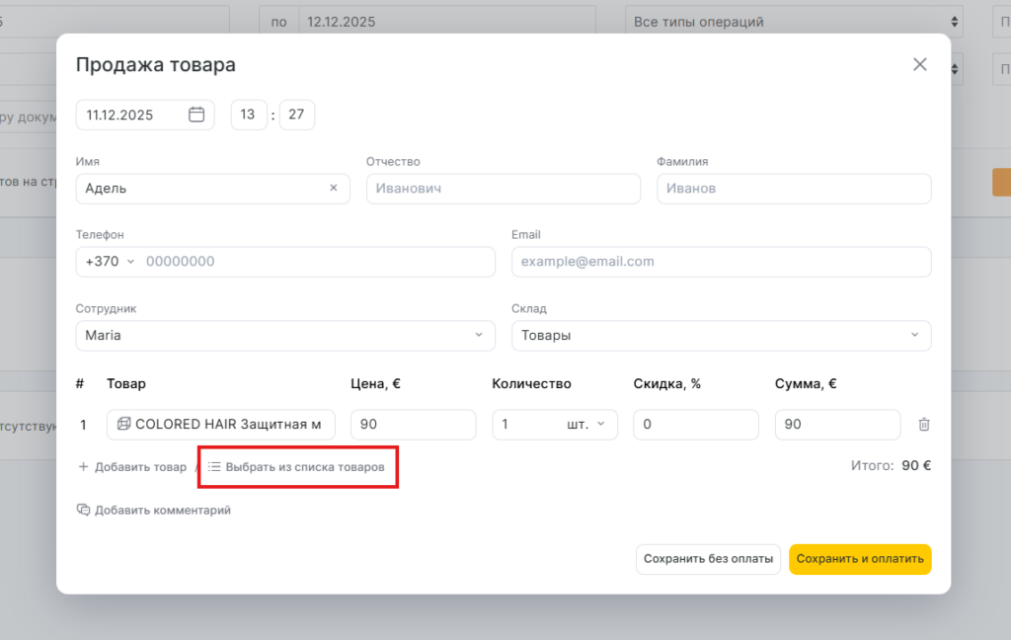Clear the name field with X icon
This screenshot has width=1011, height=640.
coord(334,188)
